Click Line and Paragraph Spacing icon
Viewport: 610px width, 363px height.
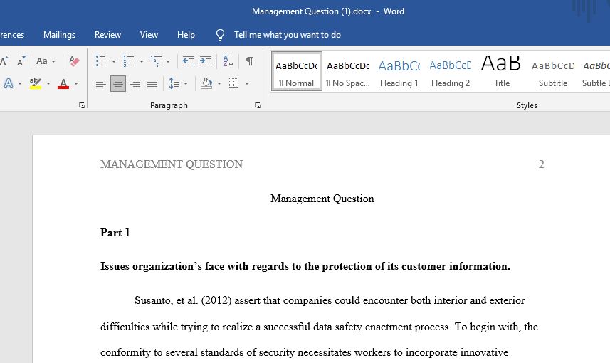coord(174,83)
